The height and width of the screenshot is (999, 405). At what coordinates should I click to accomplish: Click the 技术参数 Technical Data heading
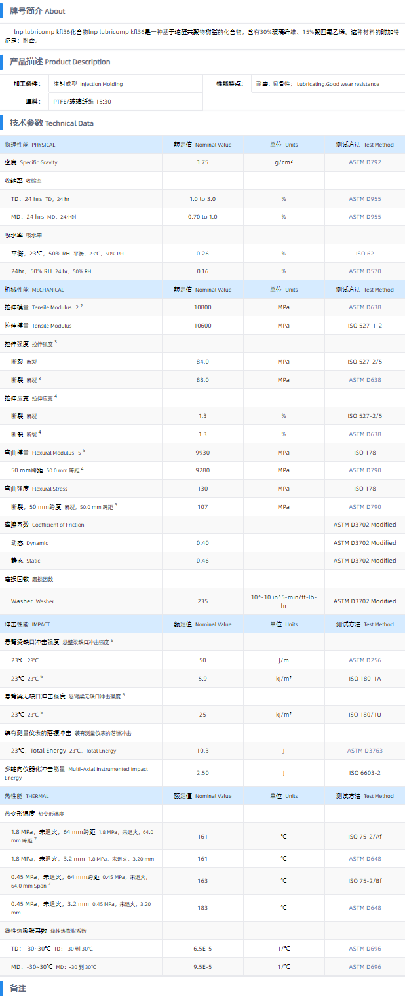pyautogui.click(x=51, y=123)
